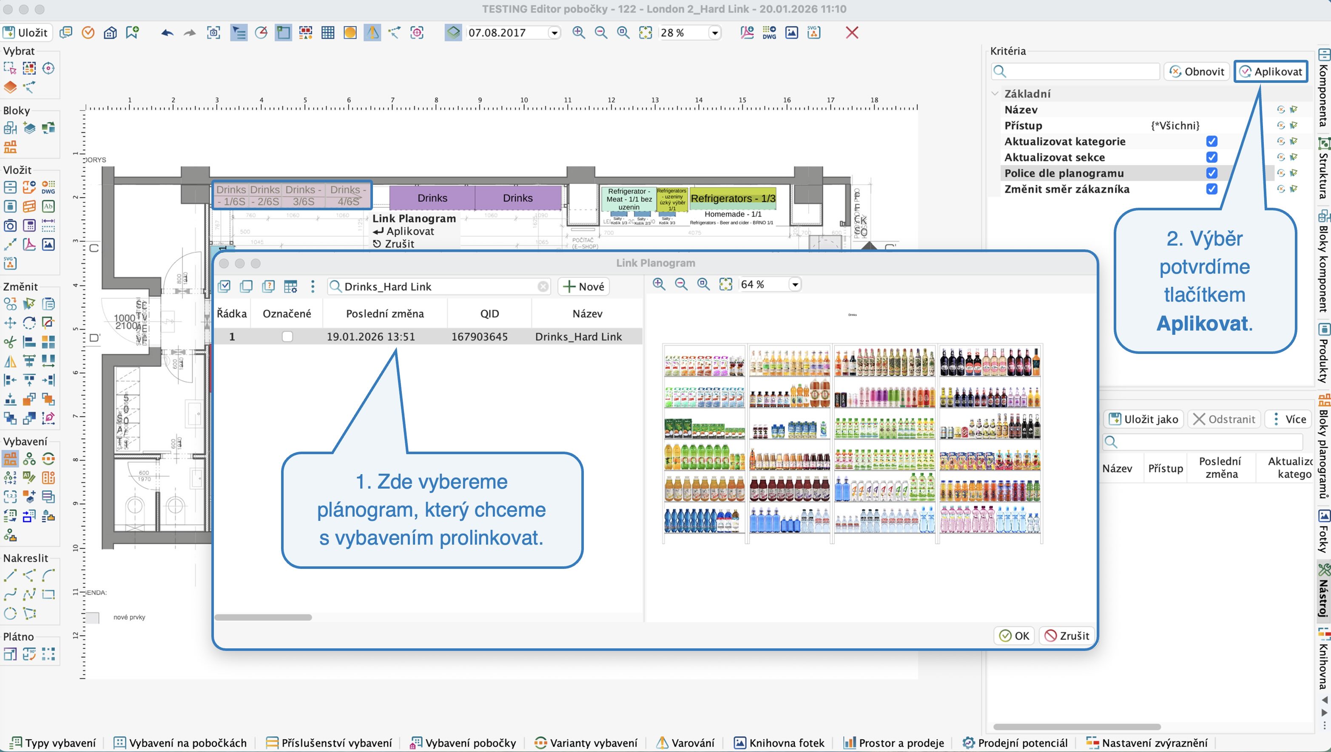Image resolution: width=1331 pixels, height=752 pixels.
Task: Click the Drinks_Hard Link search input
Action: 439,287
